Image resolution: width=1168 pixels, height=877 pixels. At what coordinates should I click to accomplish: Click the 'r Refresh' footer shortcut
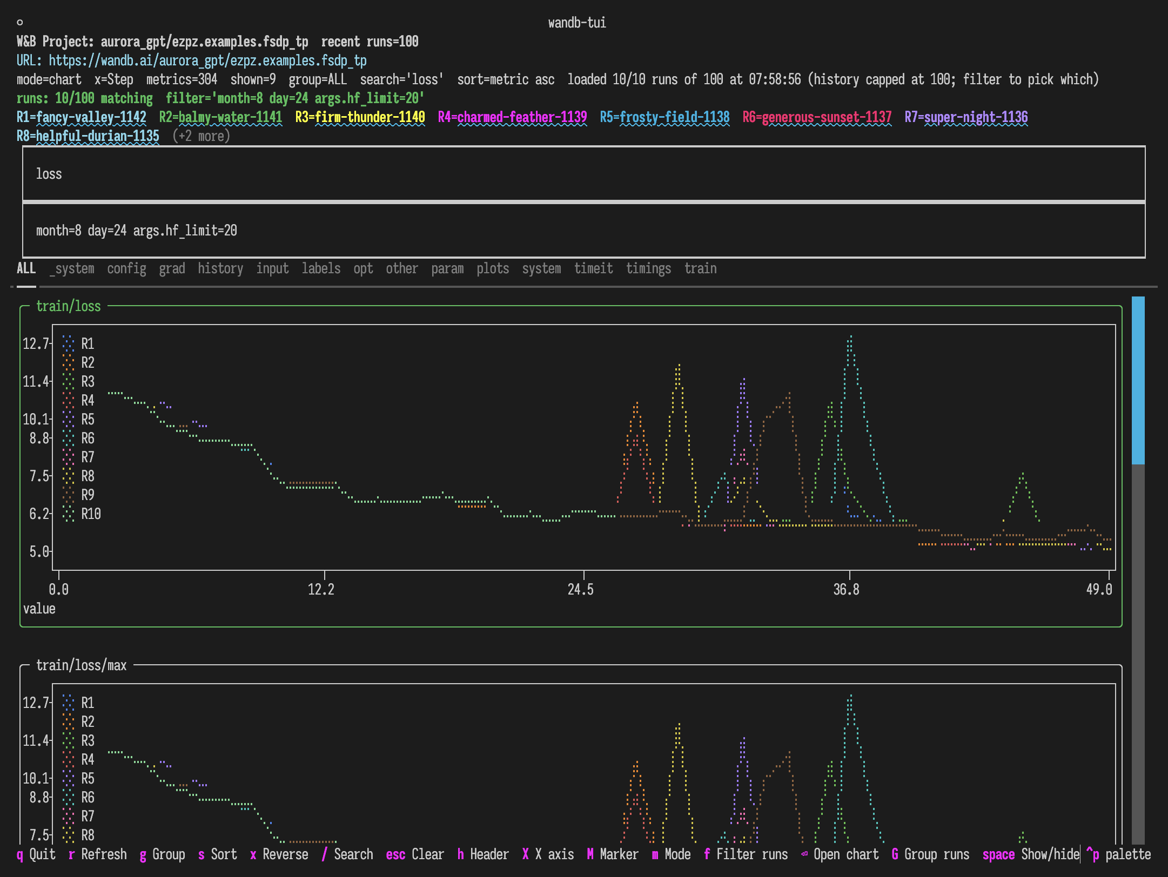point(97,854)
